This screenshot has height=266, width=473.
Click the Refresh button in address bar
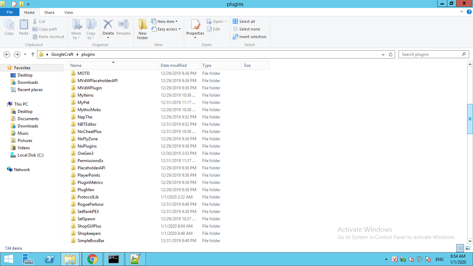391,54
